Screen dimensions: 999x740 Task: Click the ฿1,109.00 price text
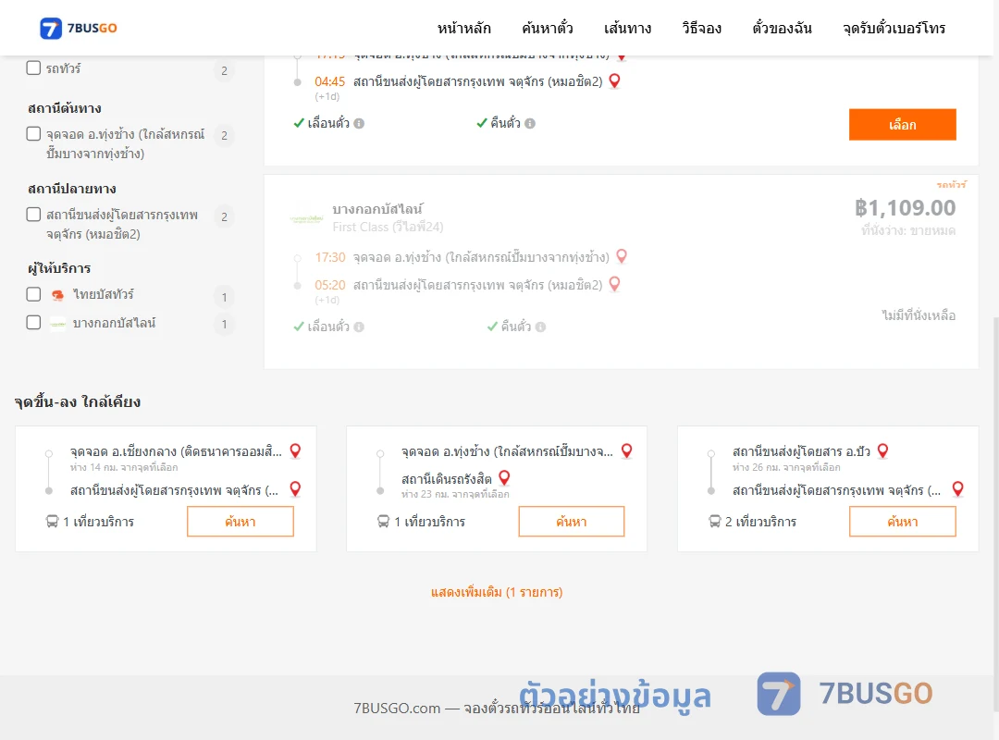point(905,208)
